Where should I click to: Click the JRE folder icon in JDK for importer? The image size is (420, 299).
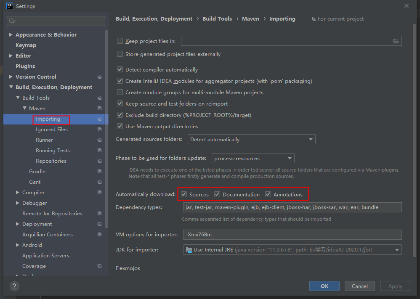pos(189,250)
